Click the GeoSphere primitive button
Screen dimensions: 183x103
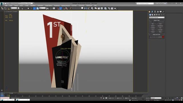160,26
